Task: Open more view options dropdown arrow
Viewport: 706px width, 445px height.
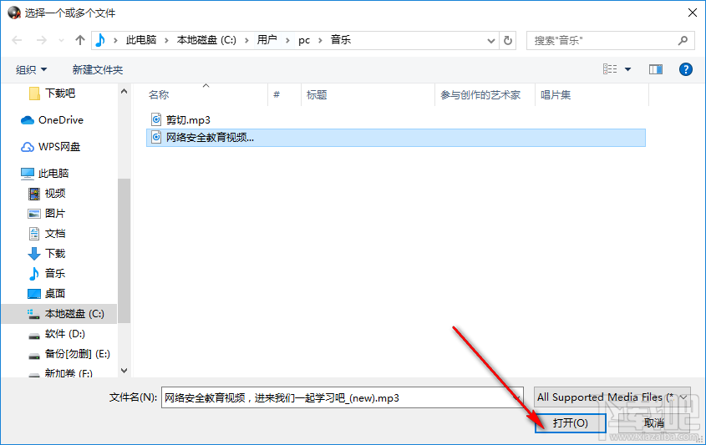Action: click(627, 69)
